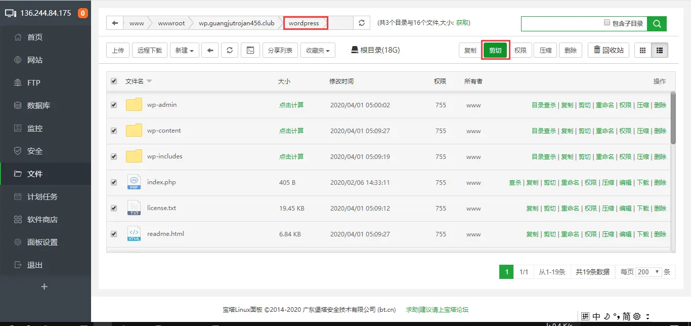Click the 删除 delete toolbar button

click(571, 50)
